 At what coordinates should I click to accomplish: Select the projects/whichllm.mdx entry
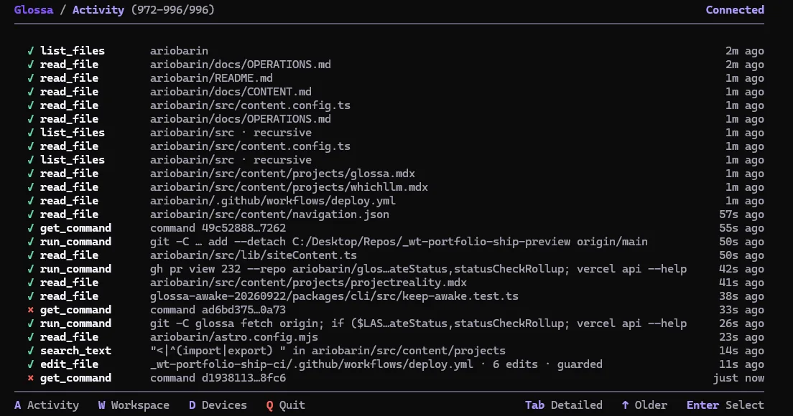[x=396, y=187]
